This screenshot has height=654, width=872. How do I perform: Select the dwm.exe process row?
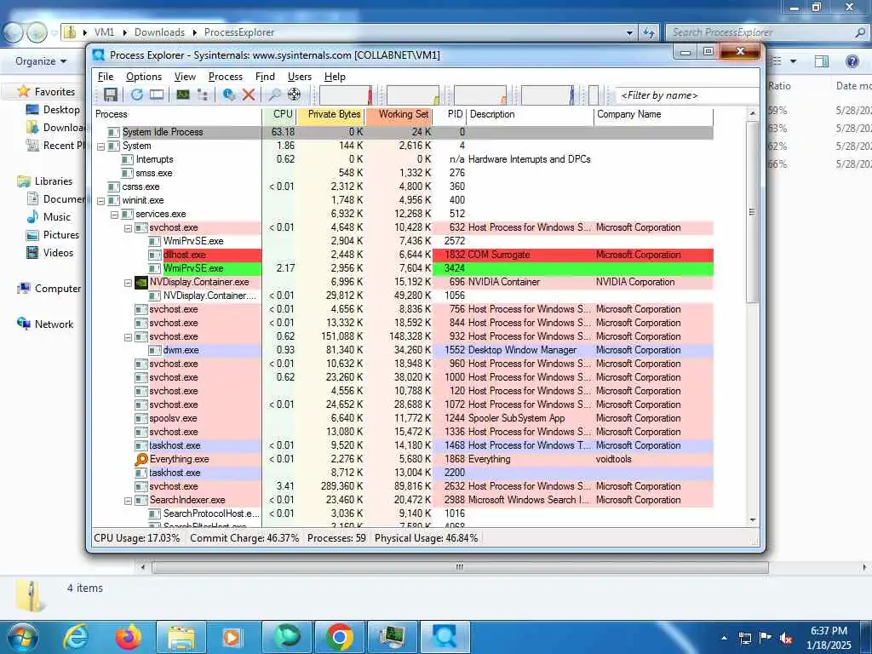coord(403,350)
